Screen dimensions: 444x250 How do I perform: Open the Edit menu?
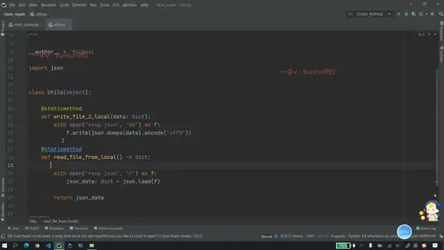tap(22, 5)
